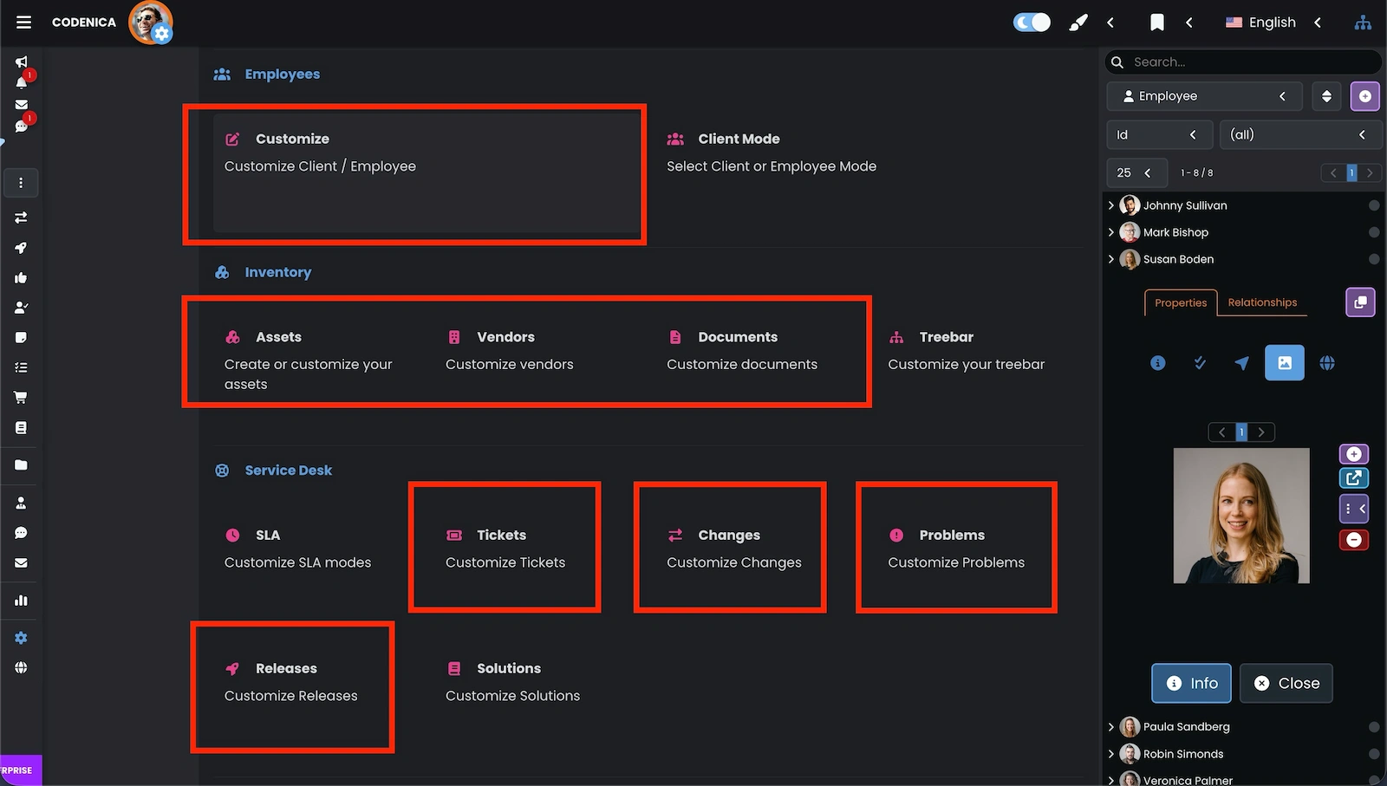
Task: Open the sitemap icon at the top right
Action: pos(1363,23)
